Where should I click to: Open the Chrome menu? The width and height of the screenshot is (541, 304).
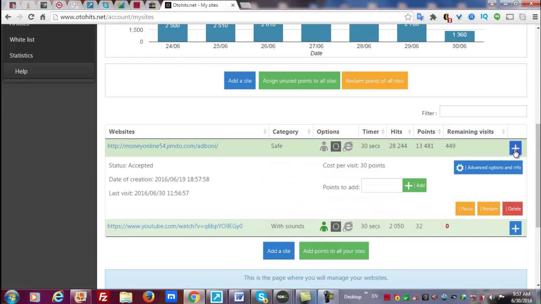[535, 17]
